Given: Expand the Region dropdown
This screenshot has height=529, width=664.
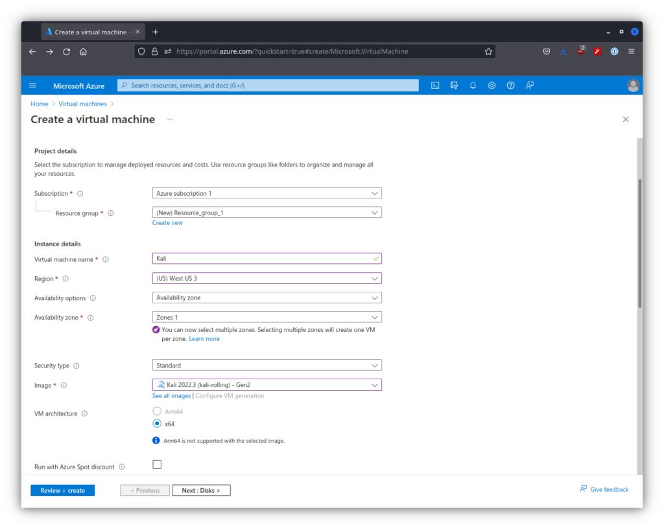Looking at the screenshot, I should (x=267, y=278).
